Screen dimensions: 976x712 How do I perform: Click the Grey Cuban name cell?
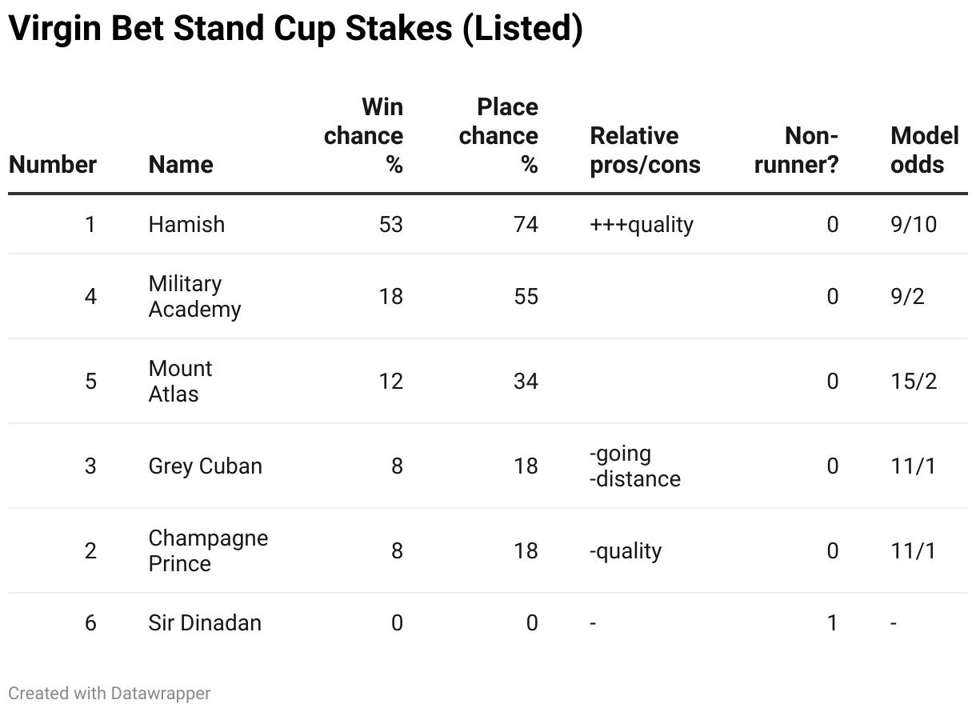206,466
